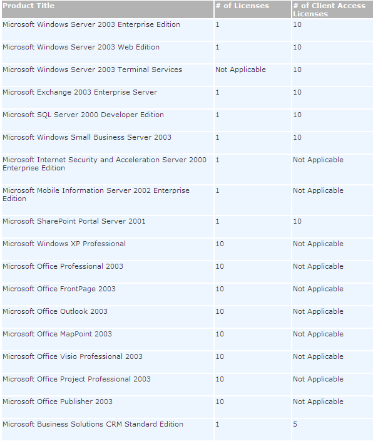The width and height of the screenshot is (373, 441).
Task: Click Microsoft Office Outlook 2003
Action: 55,311
